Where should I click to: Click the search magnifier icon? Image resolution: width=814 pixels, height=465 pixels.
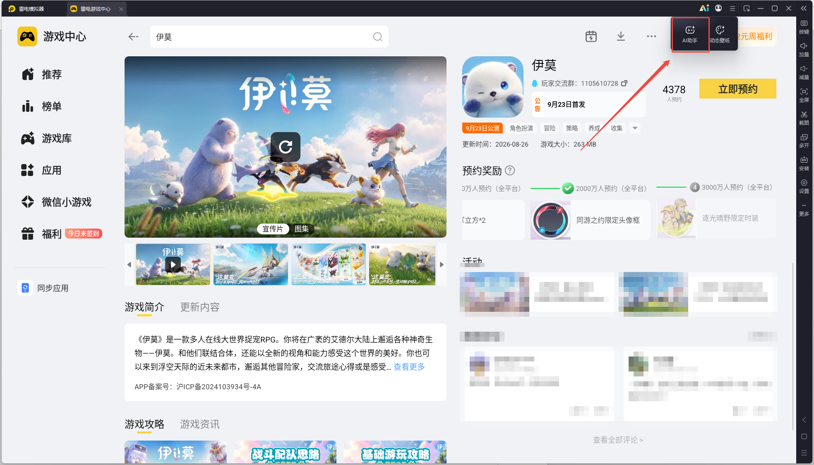[x=377, y=37]
